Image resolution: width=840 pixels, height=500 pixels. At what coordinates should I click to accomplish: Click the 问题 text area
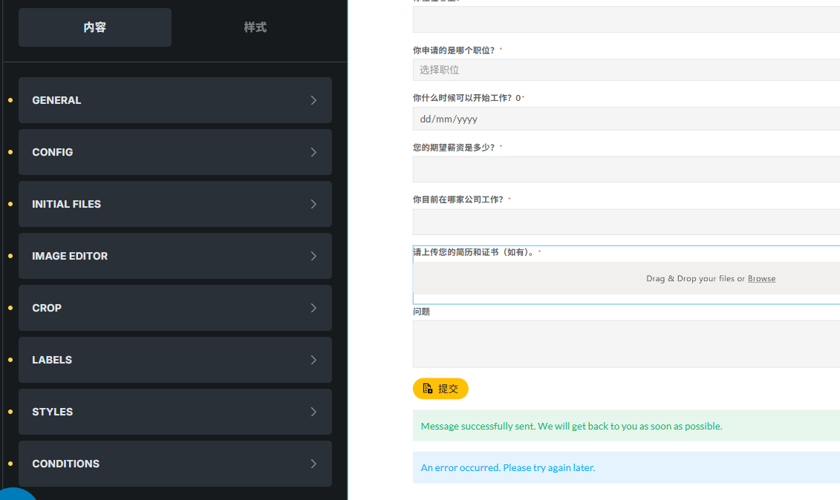click(x=625, y=343)
